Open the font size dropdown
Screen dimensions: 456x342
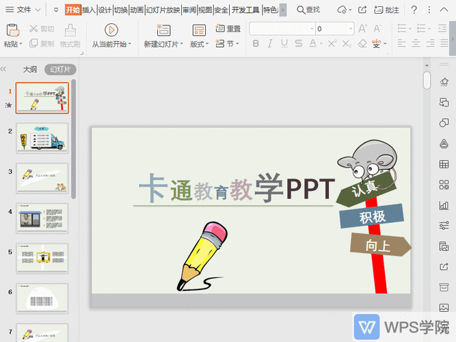coord(349,29)
